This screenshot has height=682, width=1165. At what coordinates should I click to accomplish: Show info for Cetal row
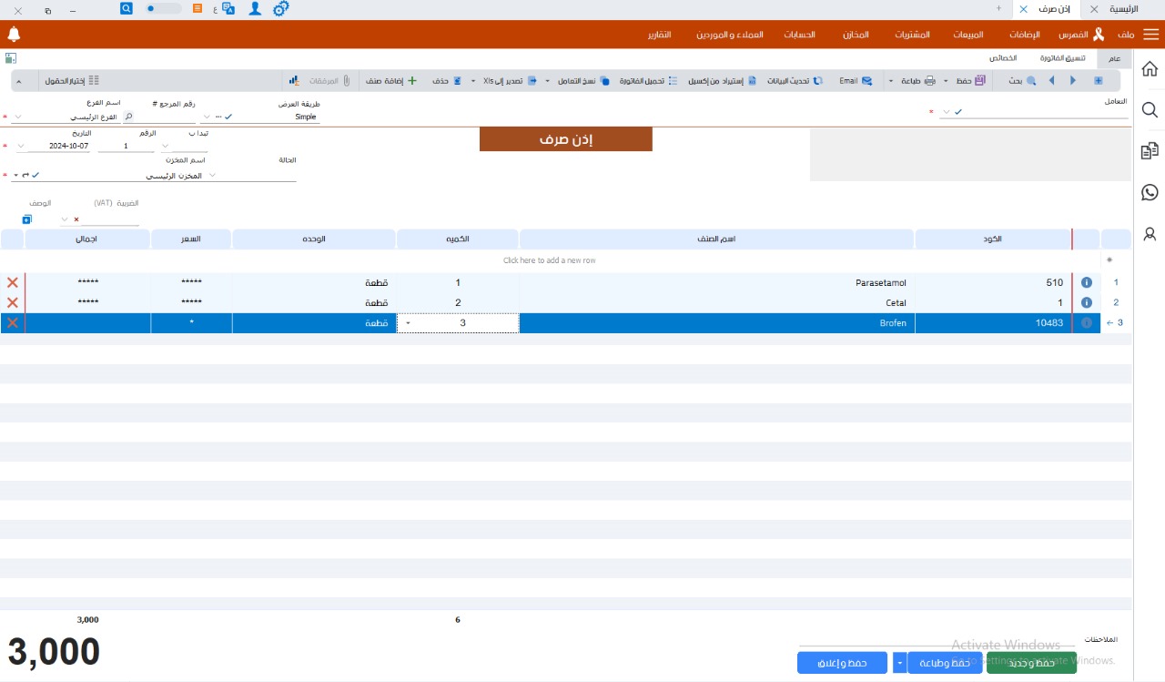pyautogui.click(x=1086, y=302)
